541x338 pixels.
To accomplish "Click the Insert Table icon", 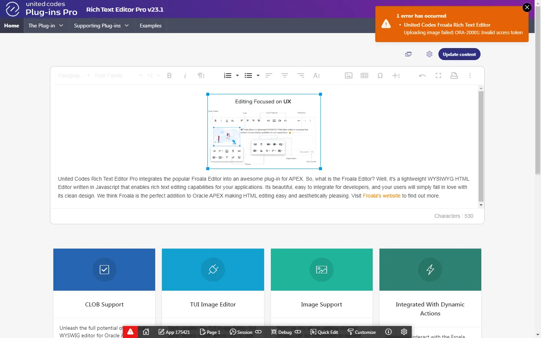I will click(364, 75).
